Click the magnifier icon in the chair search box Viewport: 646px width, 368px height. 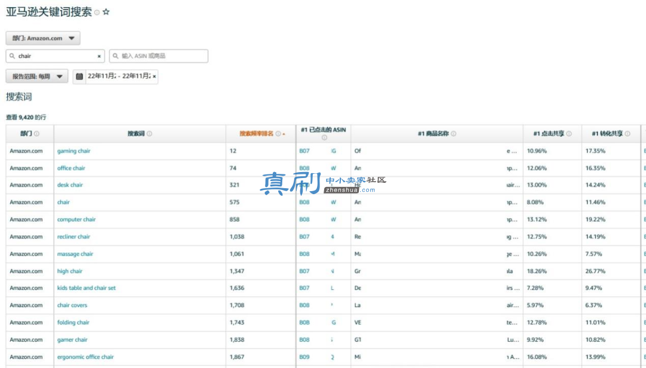tap(12, 56)
